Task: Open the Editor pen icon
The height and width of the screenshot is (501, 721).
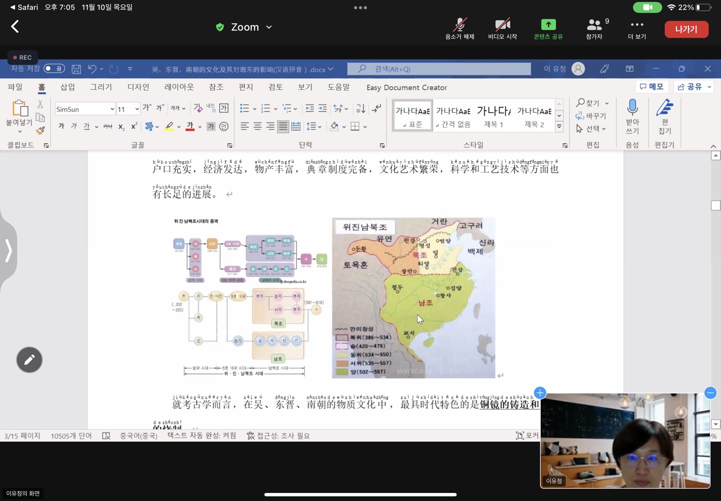Action: 664,108
